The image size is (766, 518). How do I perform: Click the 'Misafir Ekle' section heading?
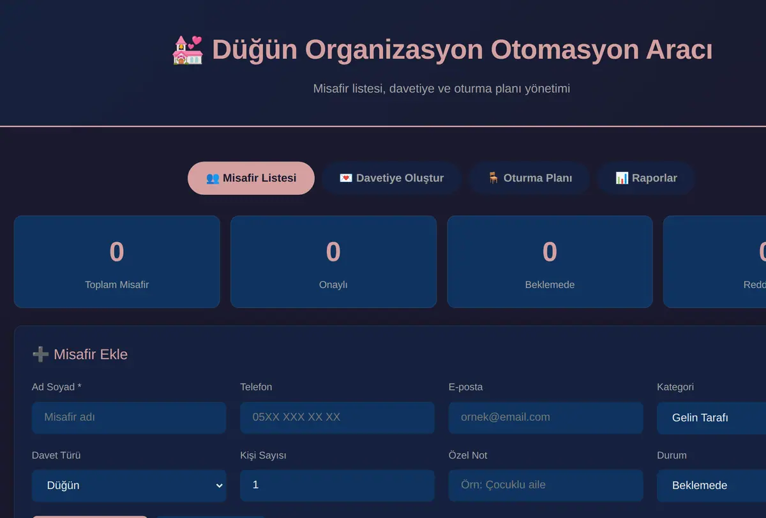point(80,354)
